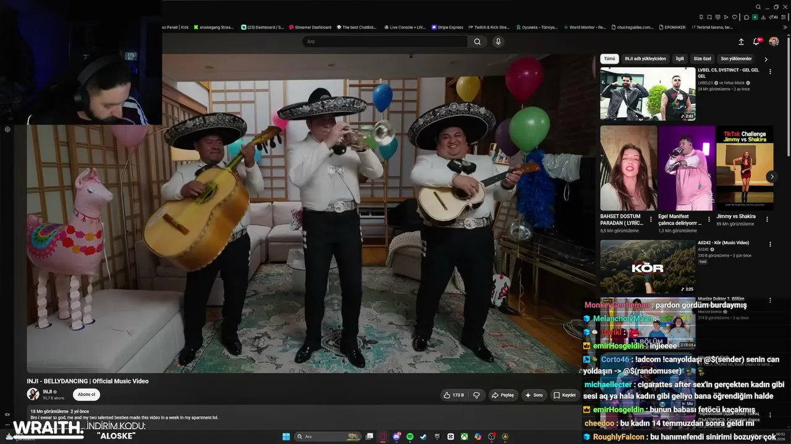
Task: Share the video with Paylaş
Action: coord(503,395)
